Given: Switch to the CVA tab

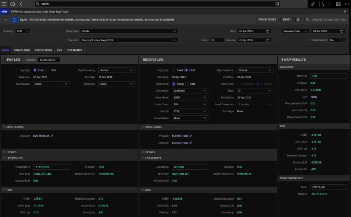Looking at the screenshot, I should tap(59, 50).
